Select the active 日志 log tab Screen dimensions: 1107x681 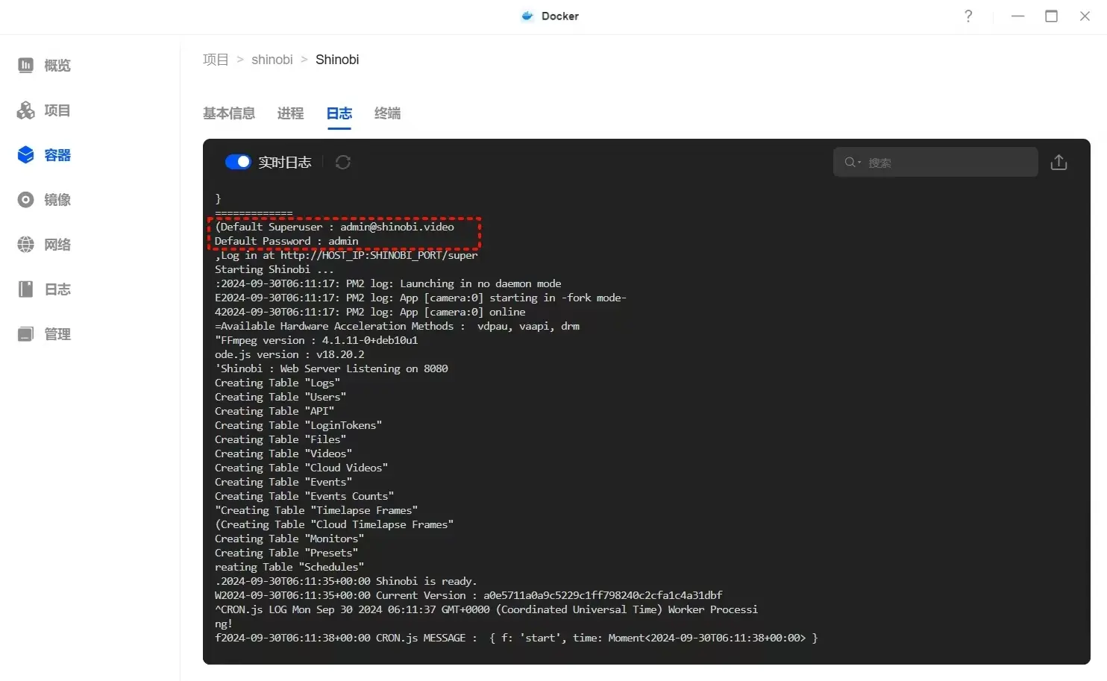[339, 113]
